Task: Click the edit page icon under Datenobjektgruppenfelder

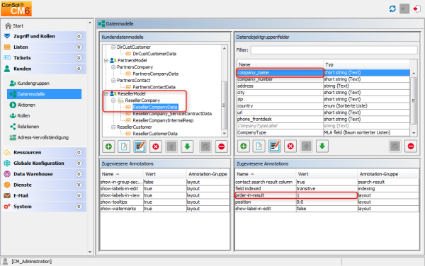Action: [x=259, y=146]
